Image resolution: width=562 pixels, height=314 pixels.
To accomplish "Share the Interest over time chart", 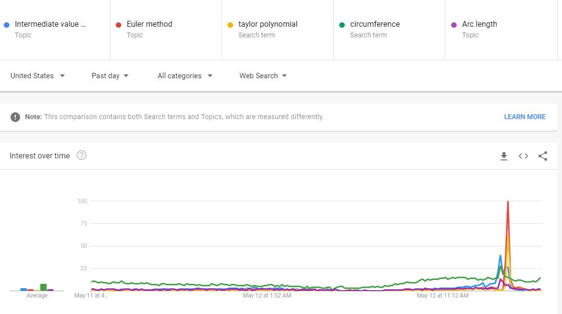I will coord(543,156).
